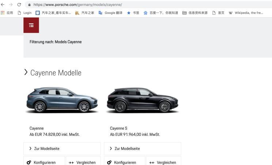Click Vergleichen for Cayenne S
Viewport: 272px width, 165px height.
tap(163, 161)
